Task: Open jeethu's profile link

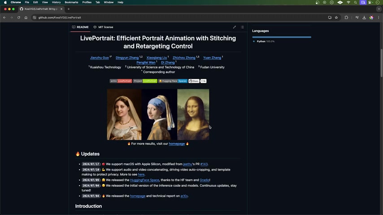Action: [187, 164]
